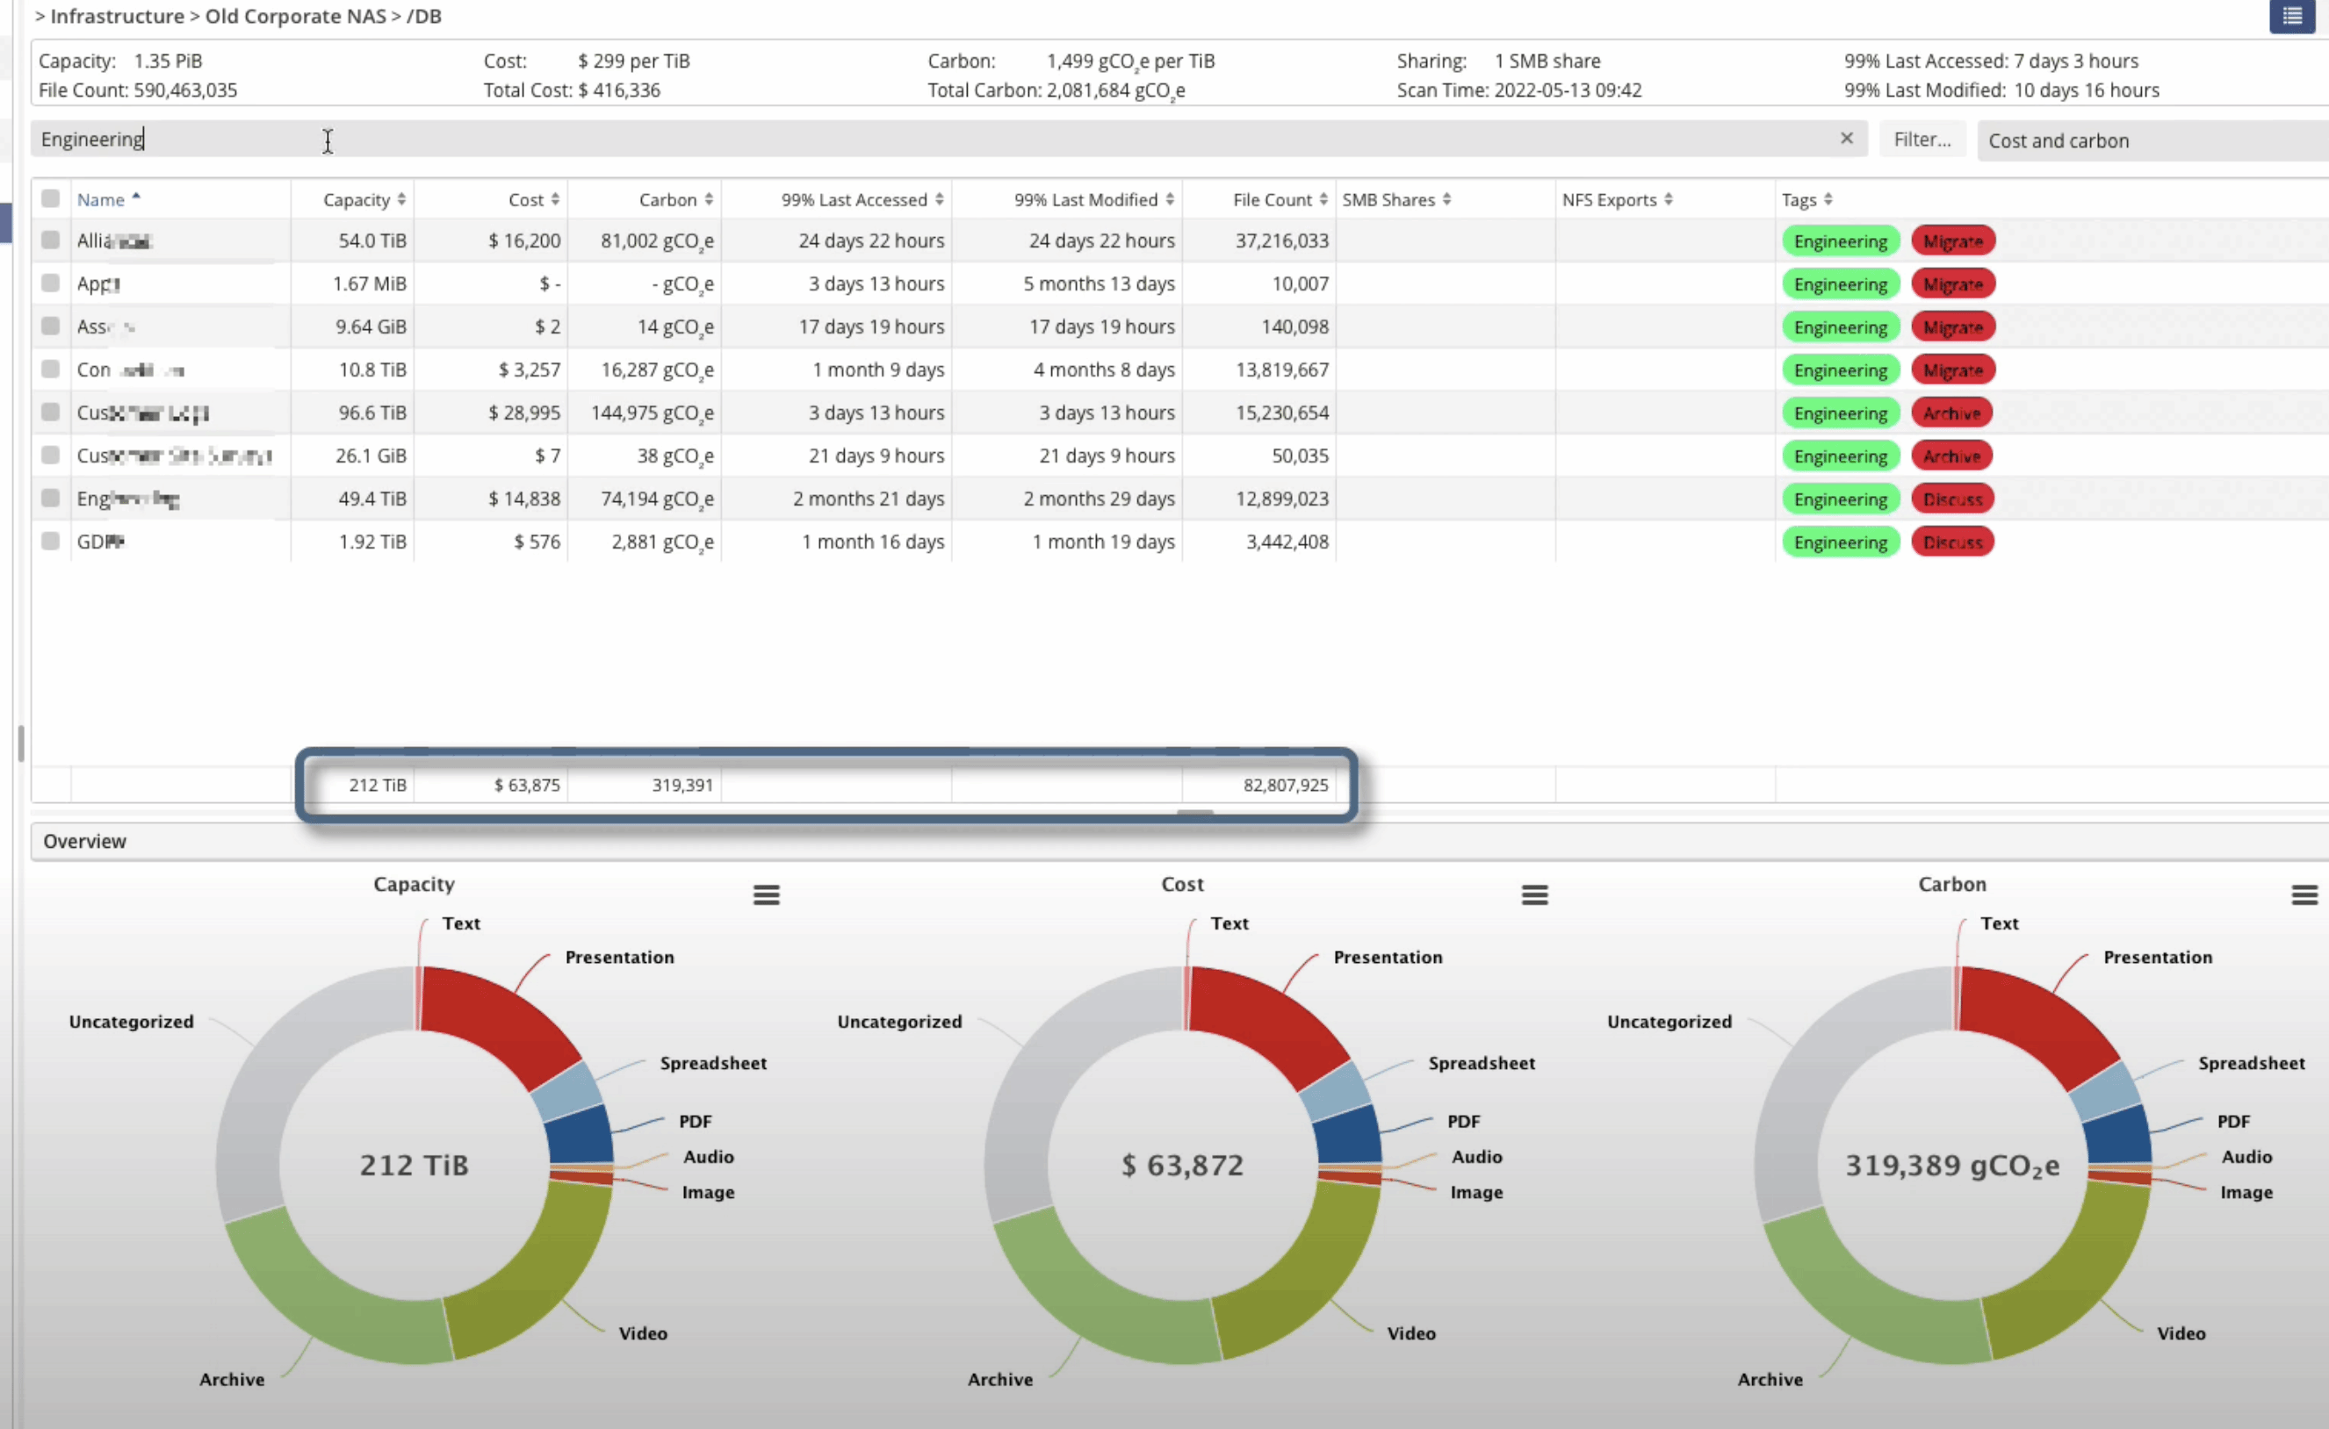Click the Discuss tag on GDPR row
Viewport: 2329px width, 1429px height.
pyautogui.click(x=1951, y=542)
